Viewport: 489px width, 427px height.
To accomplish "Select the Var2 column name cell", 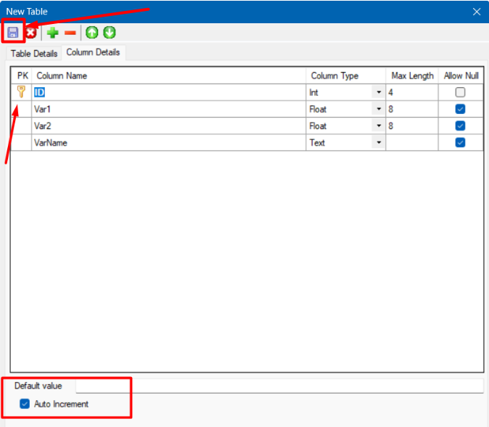I will [x=167, y=126].
